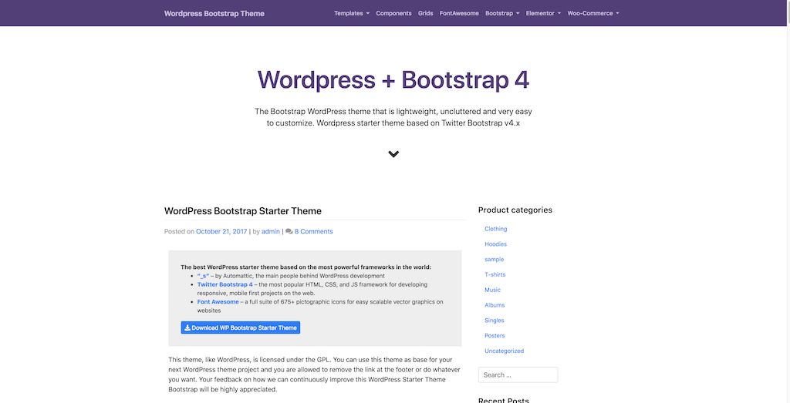Click the down chevron arrow under the hero text
This screenshot has height=403, width=790.
[x=393, y=154]
